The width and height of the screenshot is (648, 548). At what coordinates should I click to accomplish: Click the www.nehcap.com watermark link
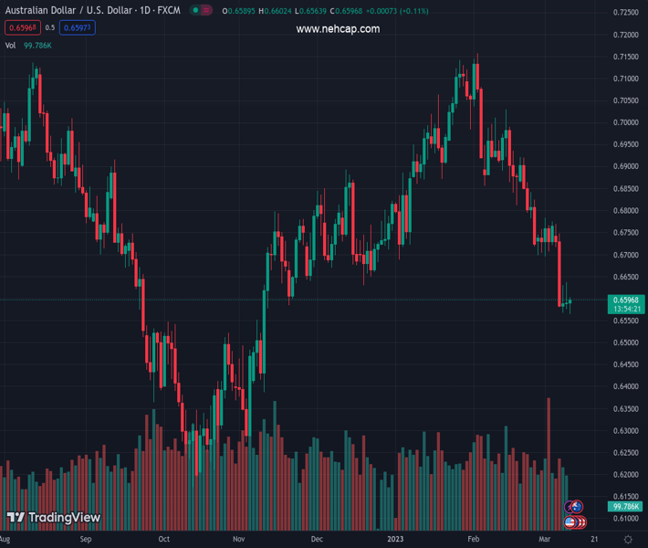[x=338, y=28]
